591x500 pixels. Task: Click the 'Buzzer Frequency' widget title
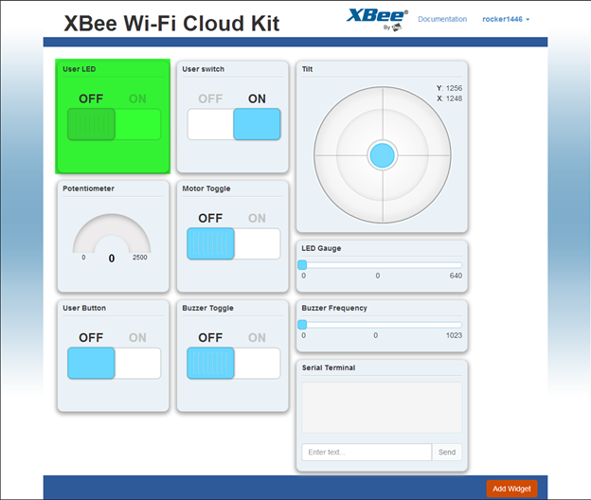point(334,308)
